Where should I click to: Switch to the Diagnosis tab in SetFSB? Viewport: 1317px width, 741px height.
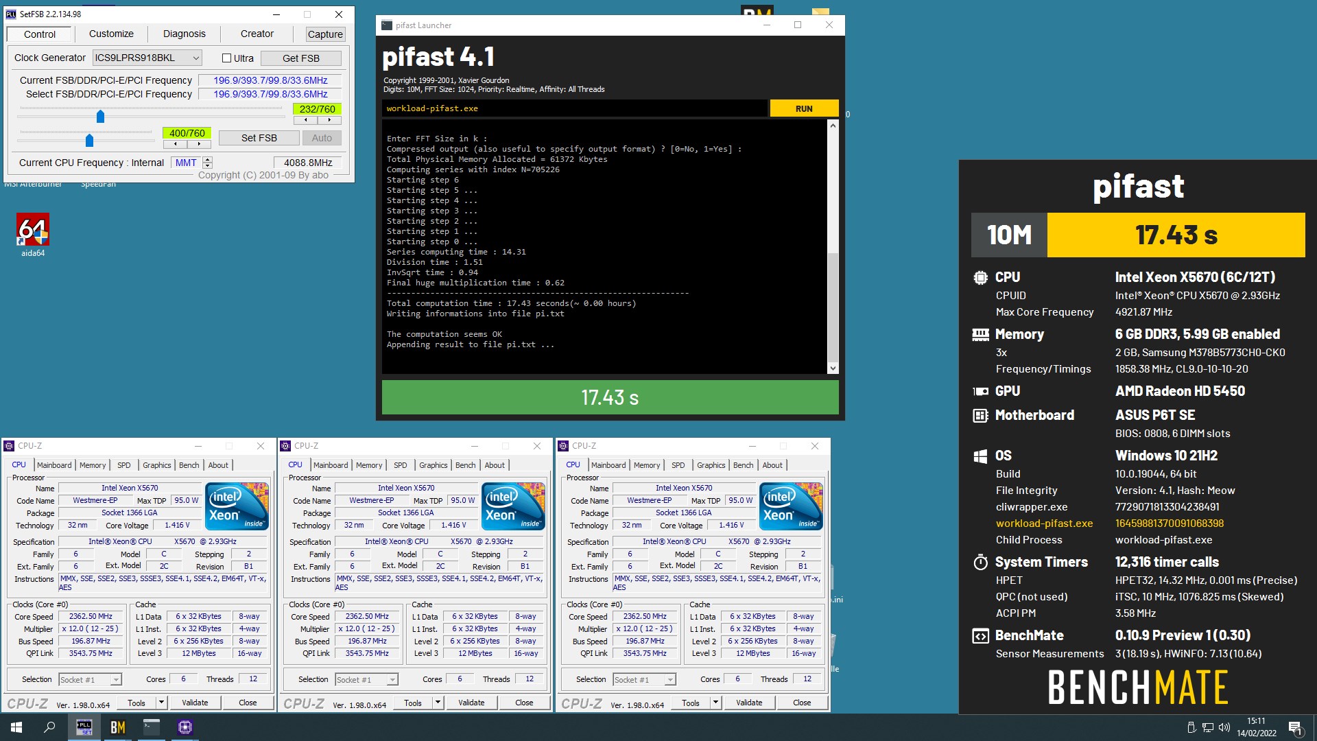[x=184, y=34]
